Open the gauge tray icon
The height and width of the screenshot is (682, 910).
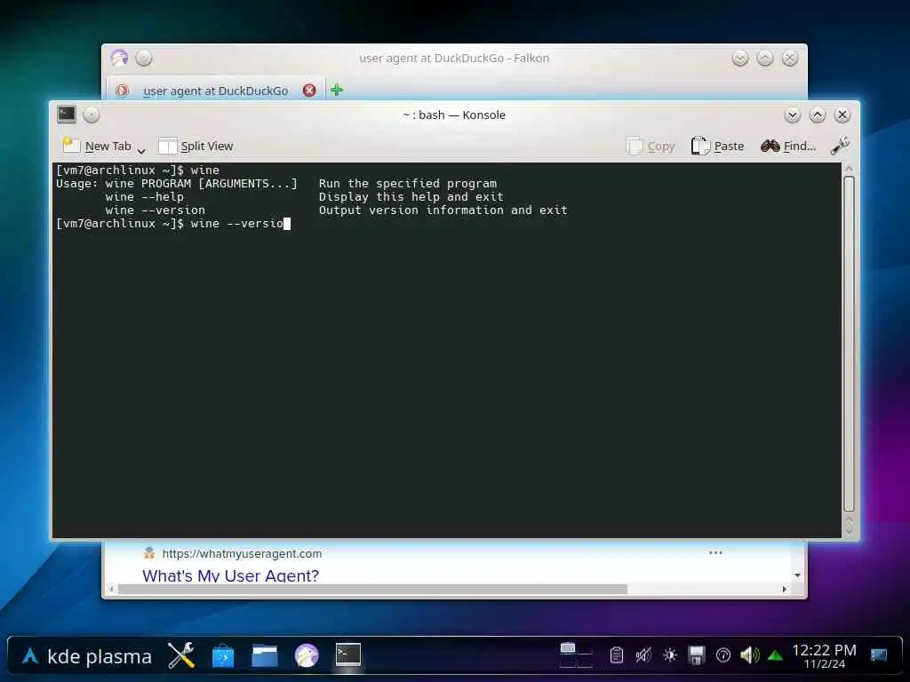tap(723, 655)
